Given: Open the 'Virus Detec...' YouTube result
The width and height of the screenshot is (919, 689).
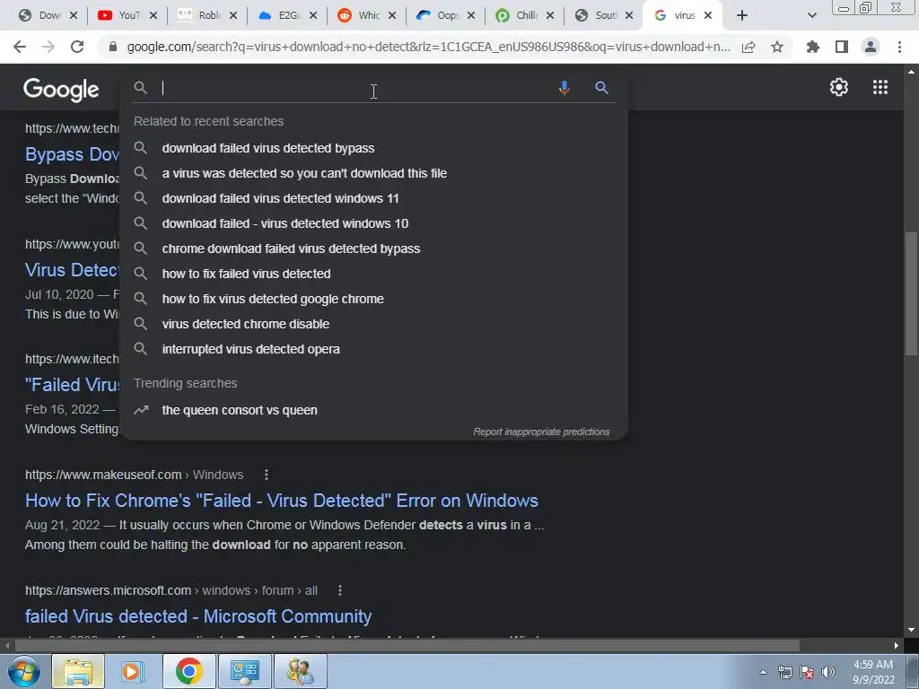Looking at the screenshot, I should point(72,270).
